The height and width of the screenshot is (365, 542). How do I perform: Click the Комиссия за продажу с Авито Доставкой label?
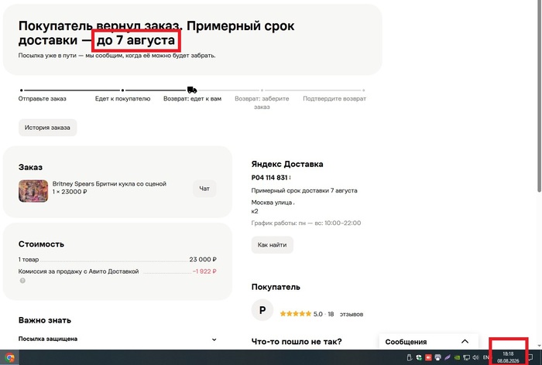[x=78, y=271]
